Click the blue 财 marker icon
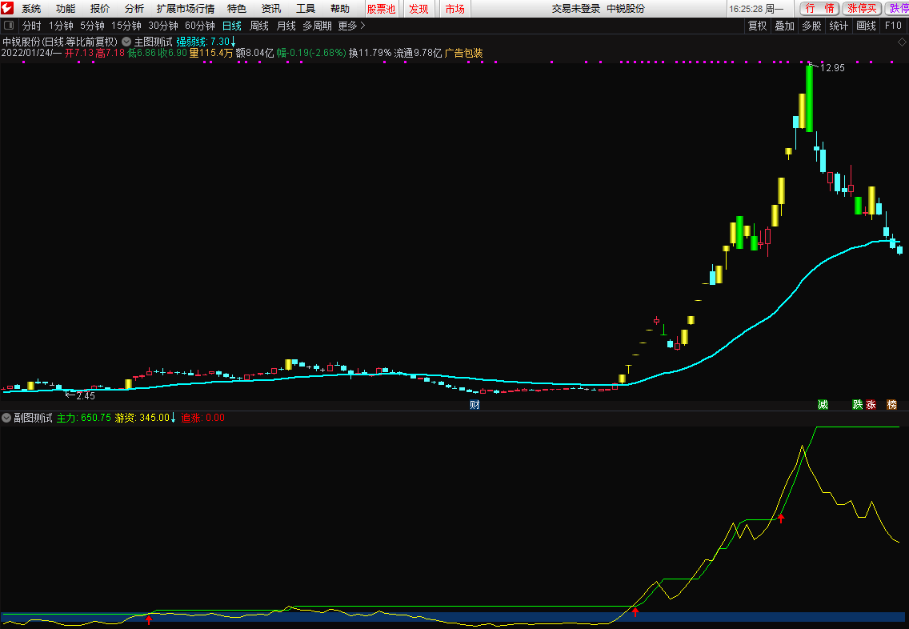Screen dimensions: 909x629 coord(475,405)
